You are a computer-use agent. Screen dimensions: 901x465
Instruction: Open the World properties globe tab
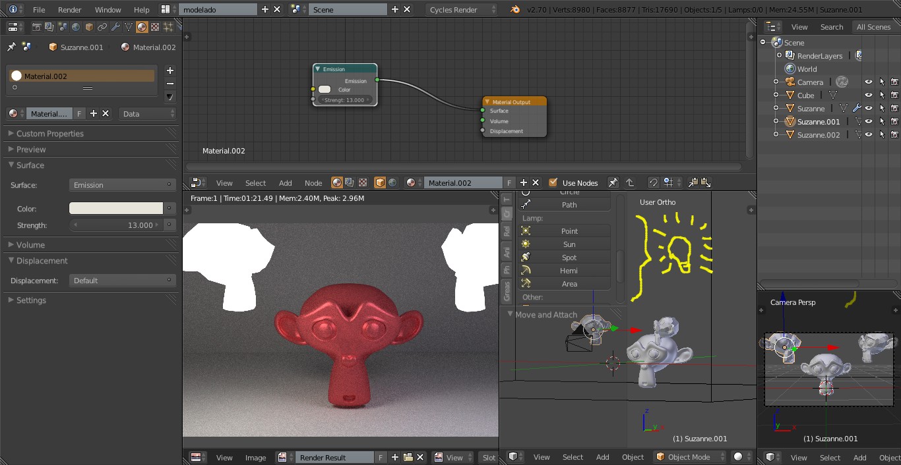[x=76, y=27]
